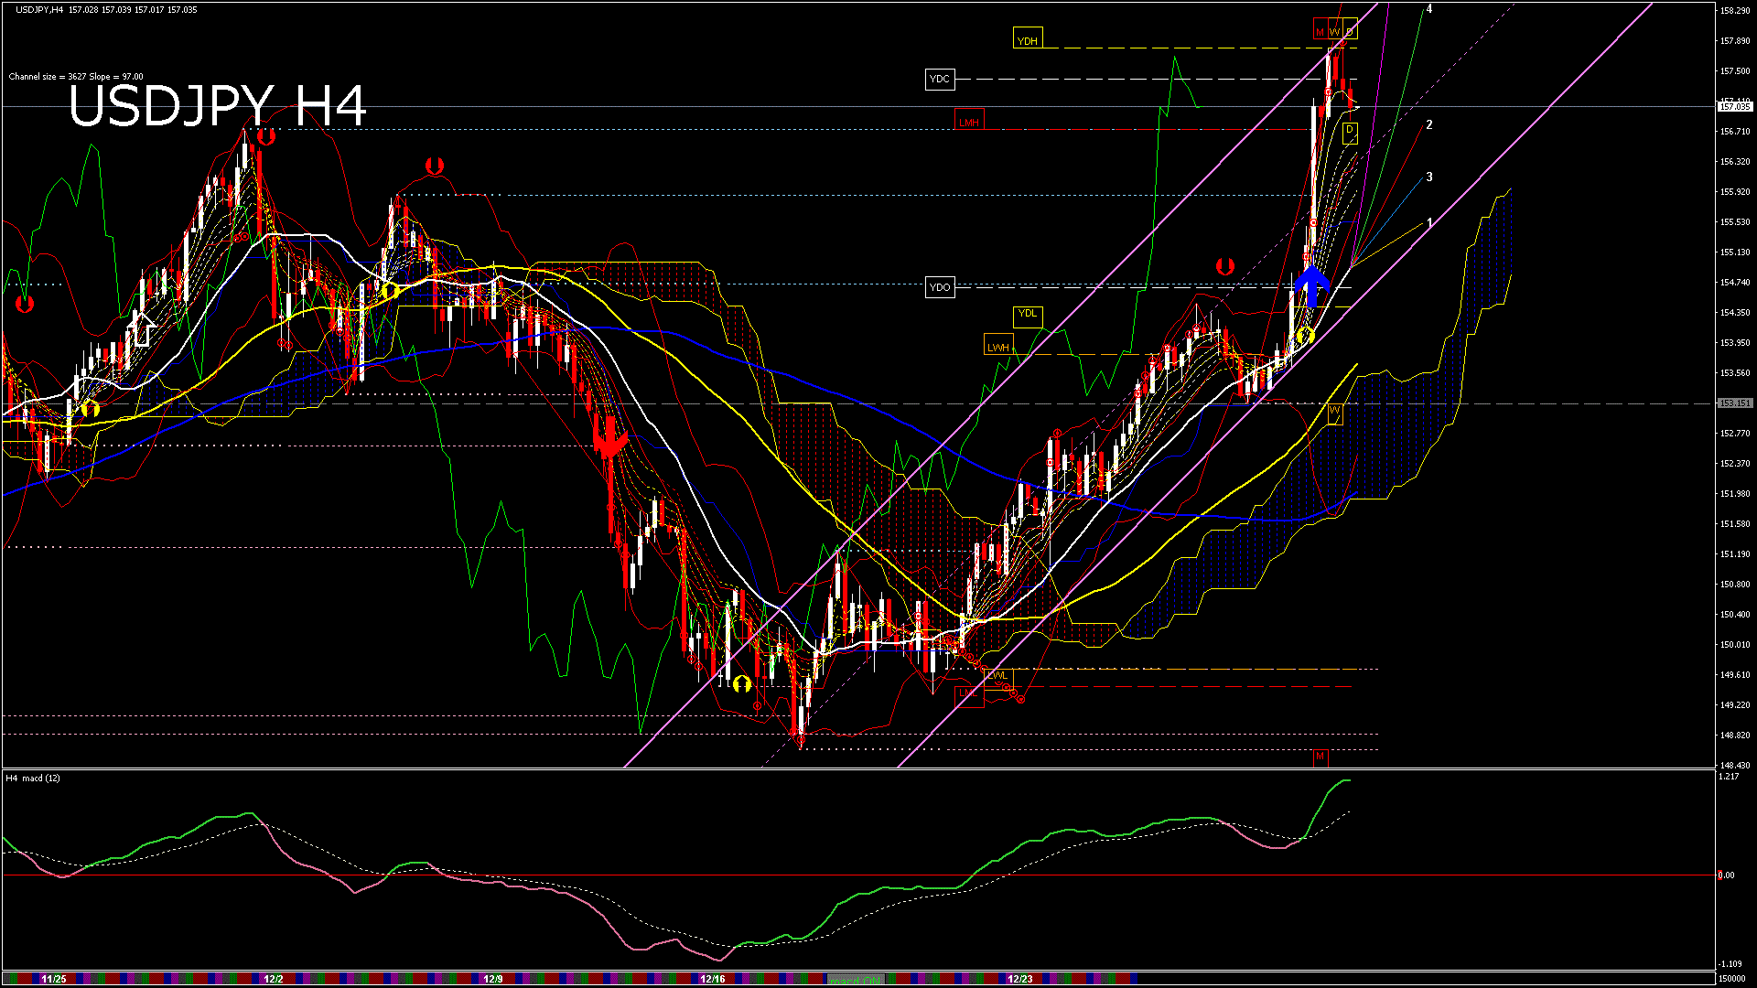Click red circular marker below USDJPY H4 title
The height and width of the screenshot is (988, 1757).
[266, 137]
